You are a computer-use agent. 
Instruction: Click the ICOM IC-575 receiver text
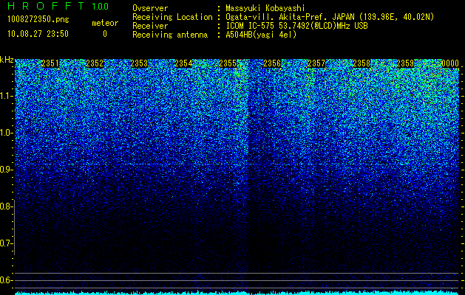pos(296,26)
